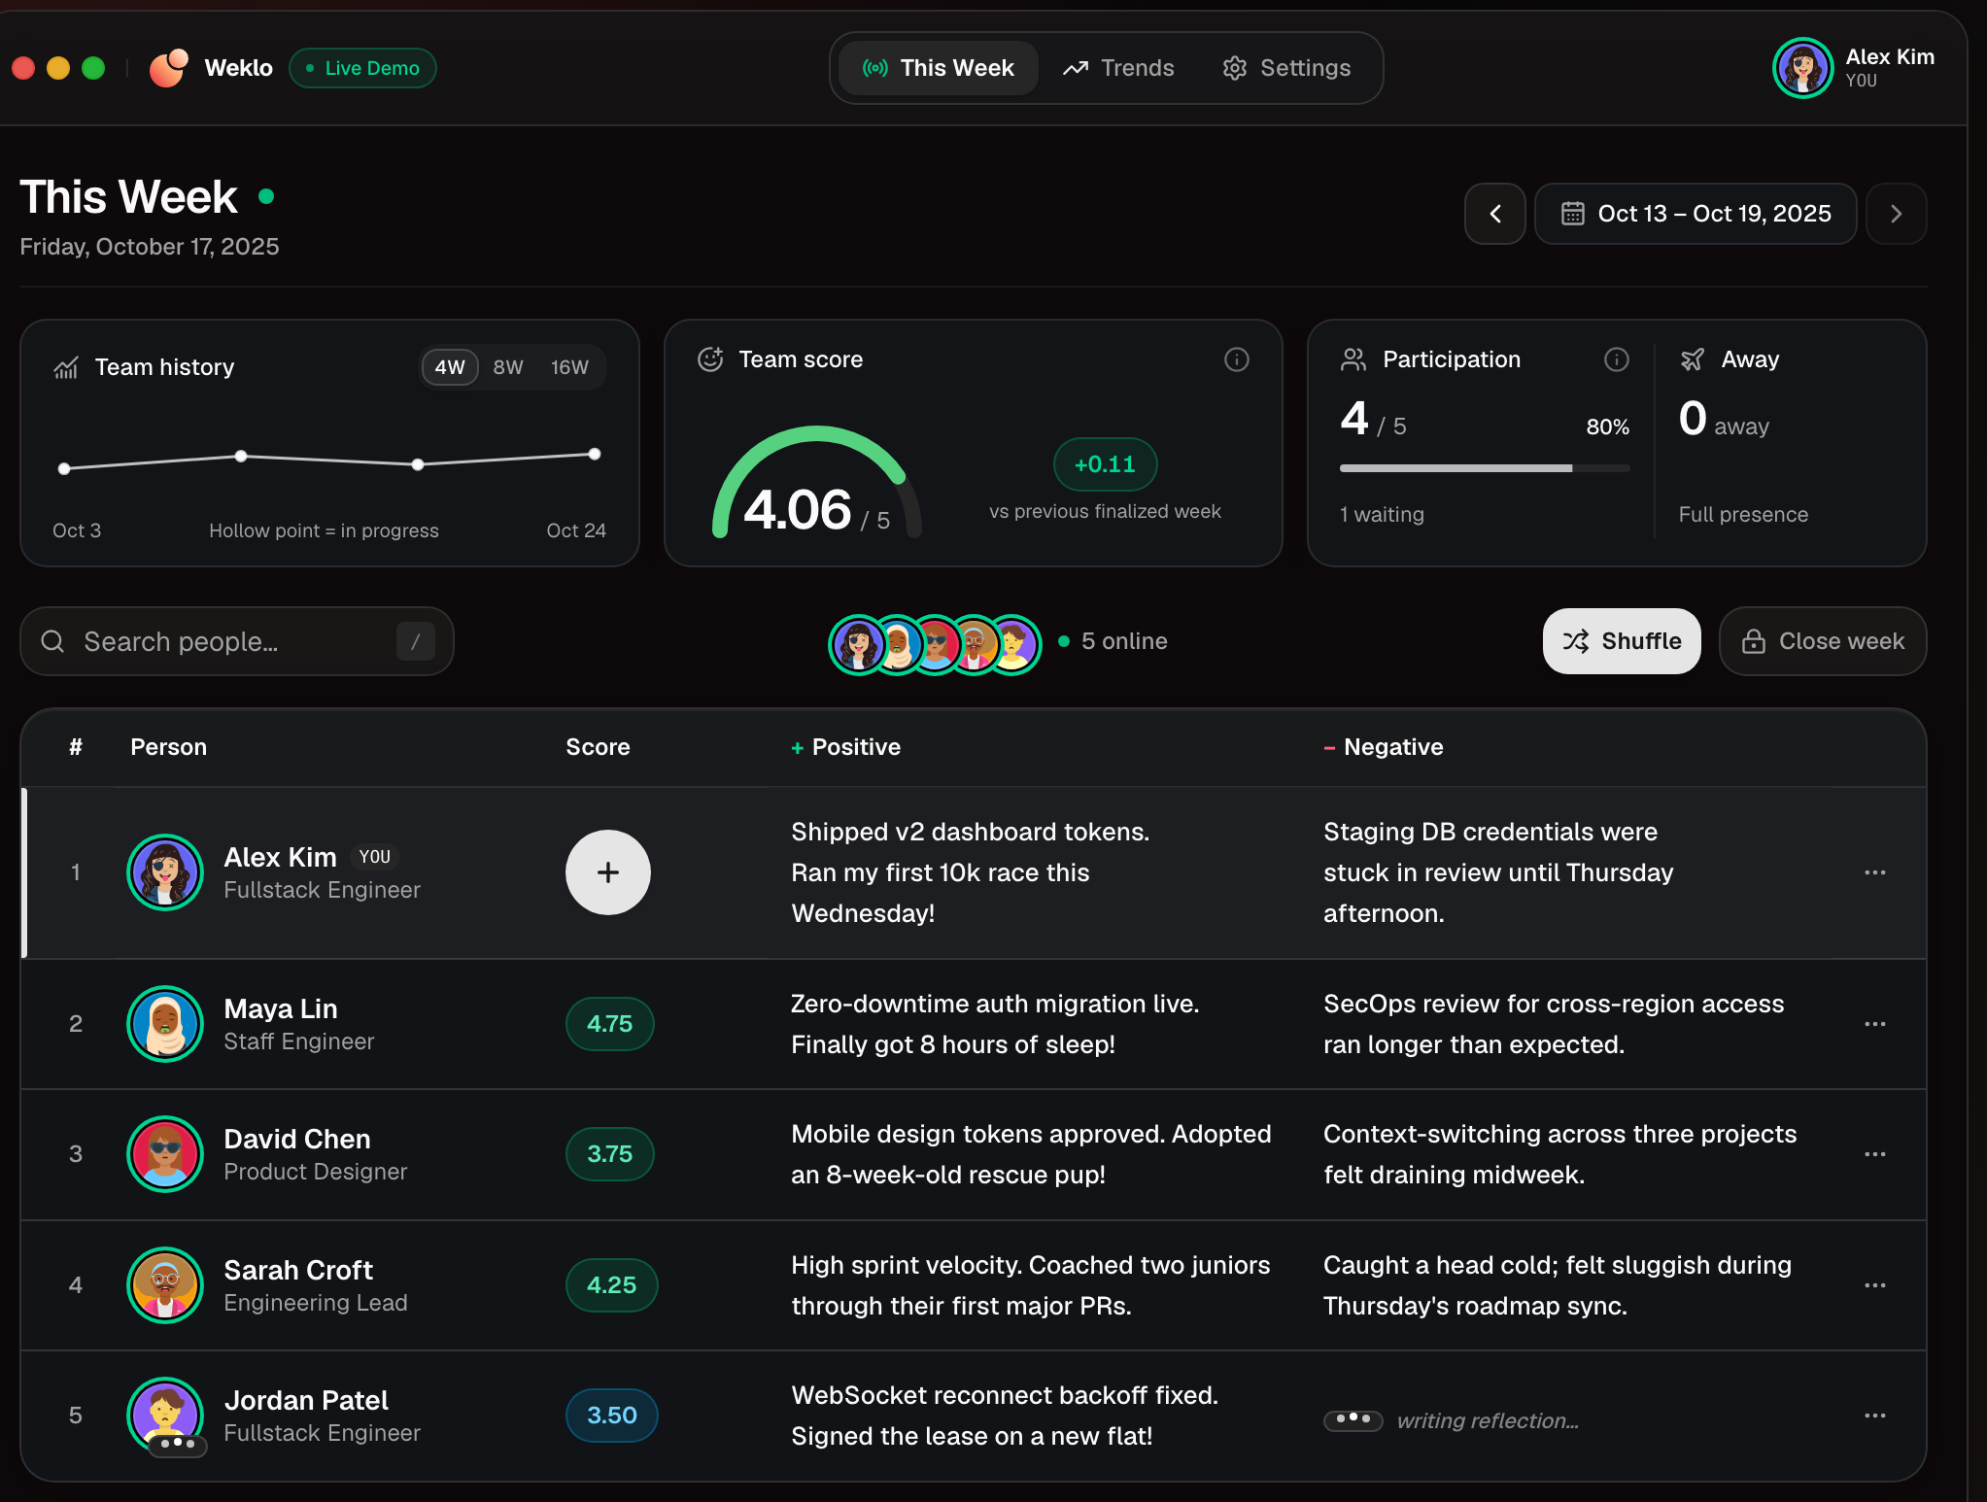This screenshot has height=1502, width=1987.
Task: Click Jordan Patel's 3.50 score pill
Action: (611, 1416)
